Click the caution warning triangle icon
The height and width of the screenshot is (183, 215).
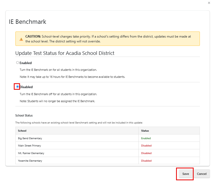pyautogui.click(x=21, y=39)
